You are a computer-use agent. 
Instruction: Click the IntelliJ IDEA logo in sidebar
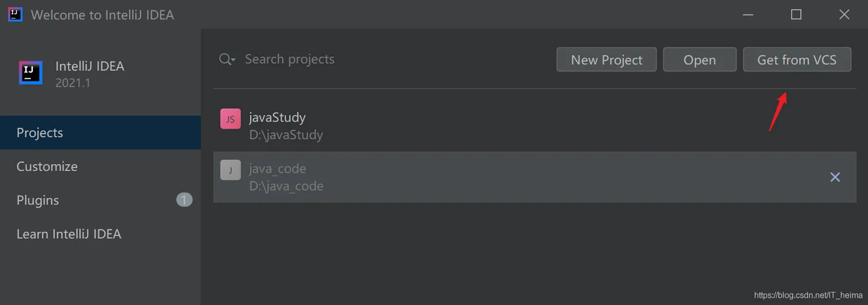pos(30,73)
